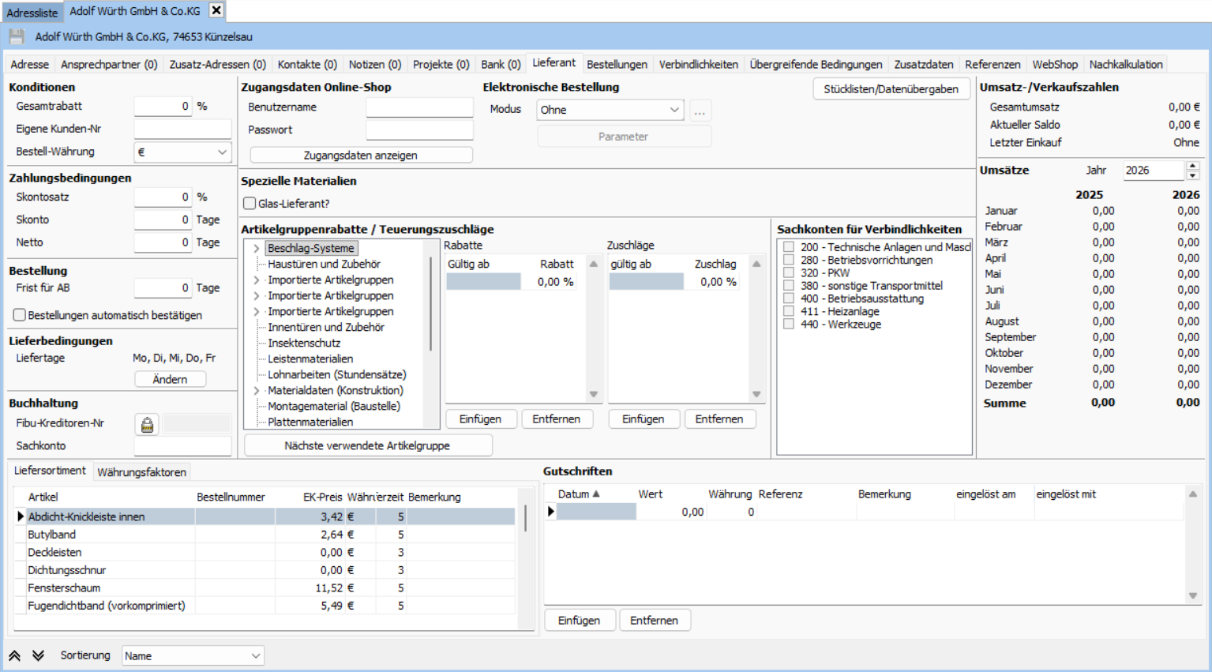Click the Liefersortiment table vertical scrollbar
Image resolution: width=1212 pixels, height=672 pixels.
coord(526,517)
